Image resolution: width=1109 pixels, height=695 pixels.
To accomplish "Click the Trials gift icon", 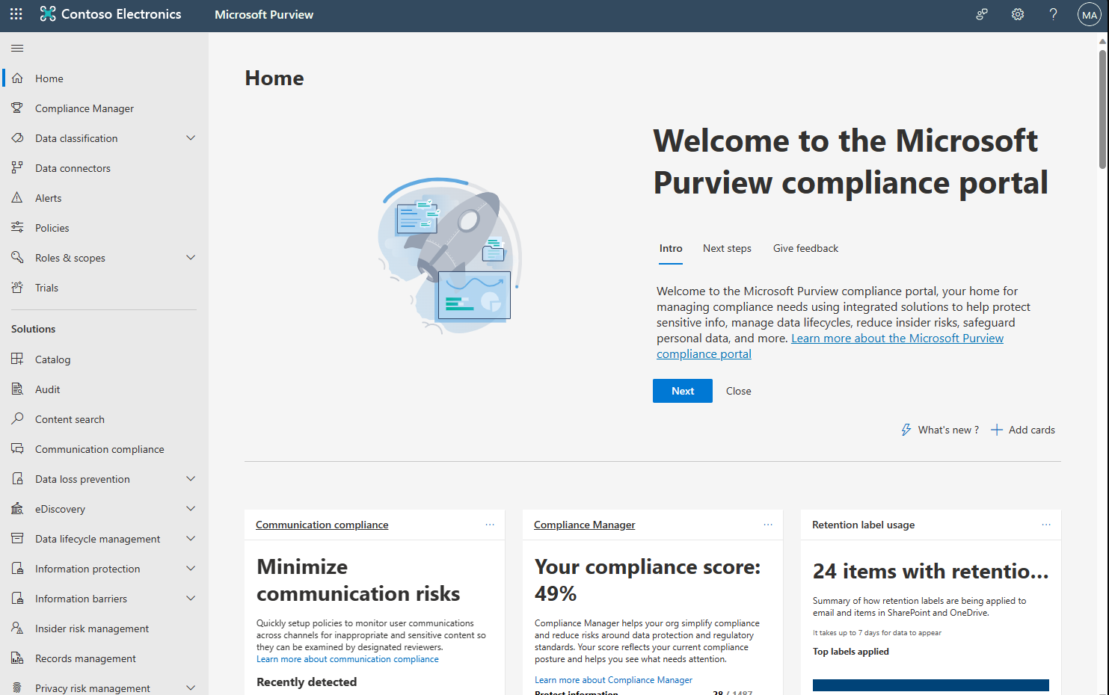I will point(17,288).
